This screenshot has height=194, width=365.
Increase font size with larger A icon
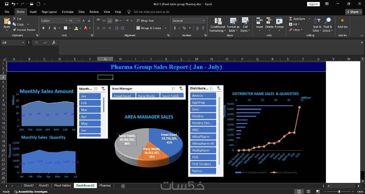[84, 21]
